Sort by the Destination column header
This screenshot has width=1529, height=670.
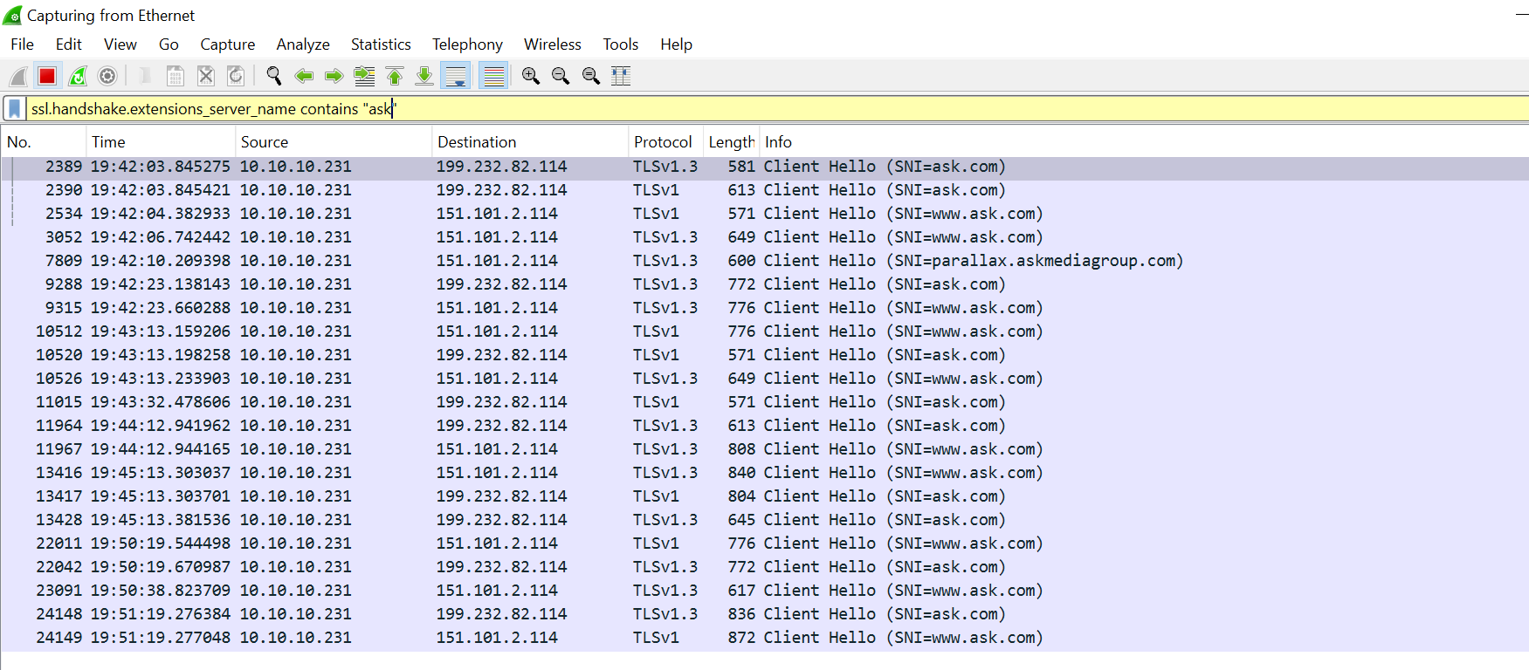[477, 142]
